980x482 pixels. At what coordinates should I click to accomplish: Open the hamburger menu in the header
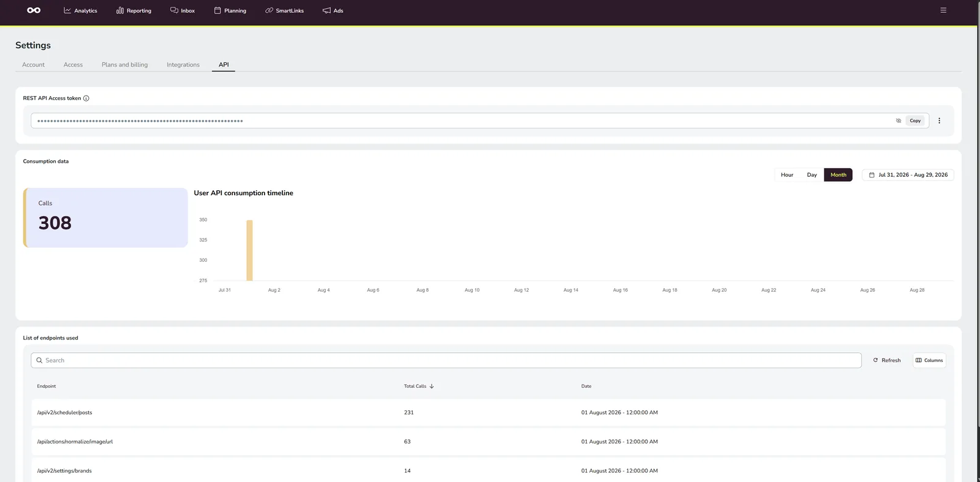(x=943, y=10)
